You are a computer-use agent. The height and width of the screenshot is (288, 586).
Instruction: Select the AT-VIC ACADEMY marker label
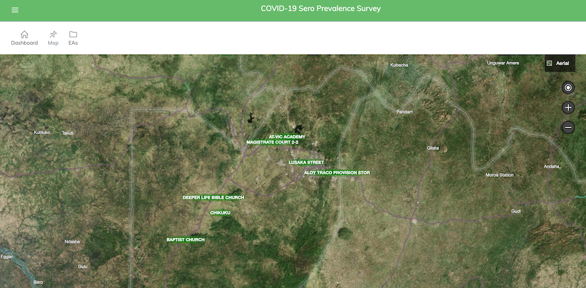coord(287,137)
